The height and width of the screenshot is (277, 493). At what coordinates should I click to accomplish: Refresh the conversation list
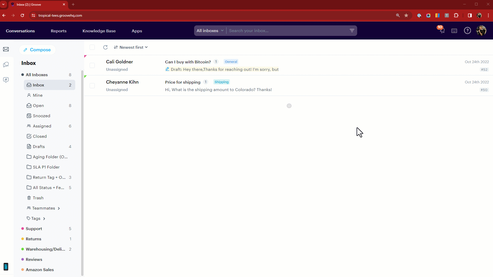(105, 47)
